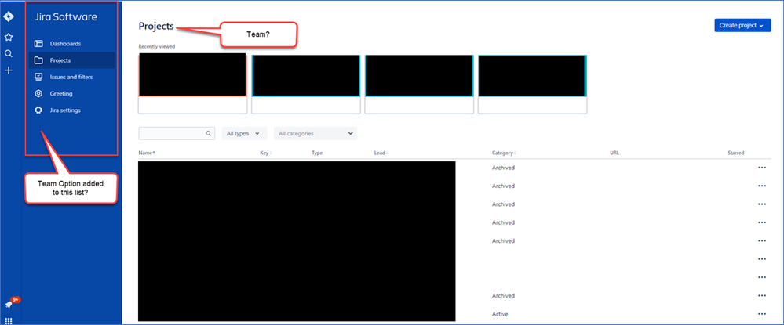Click the Starred column header

tap(736, 153)
